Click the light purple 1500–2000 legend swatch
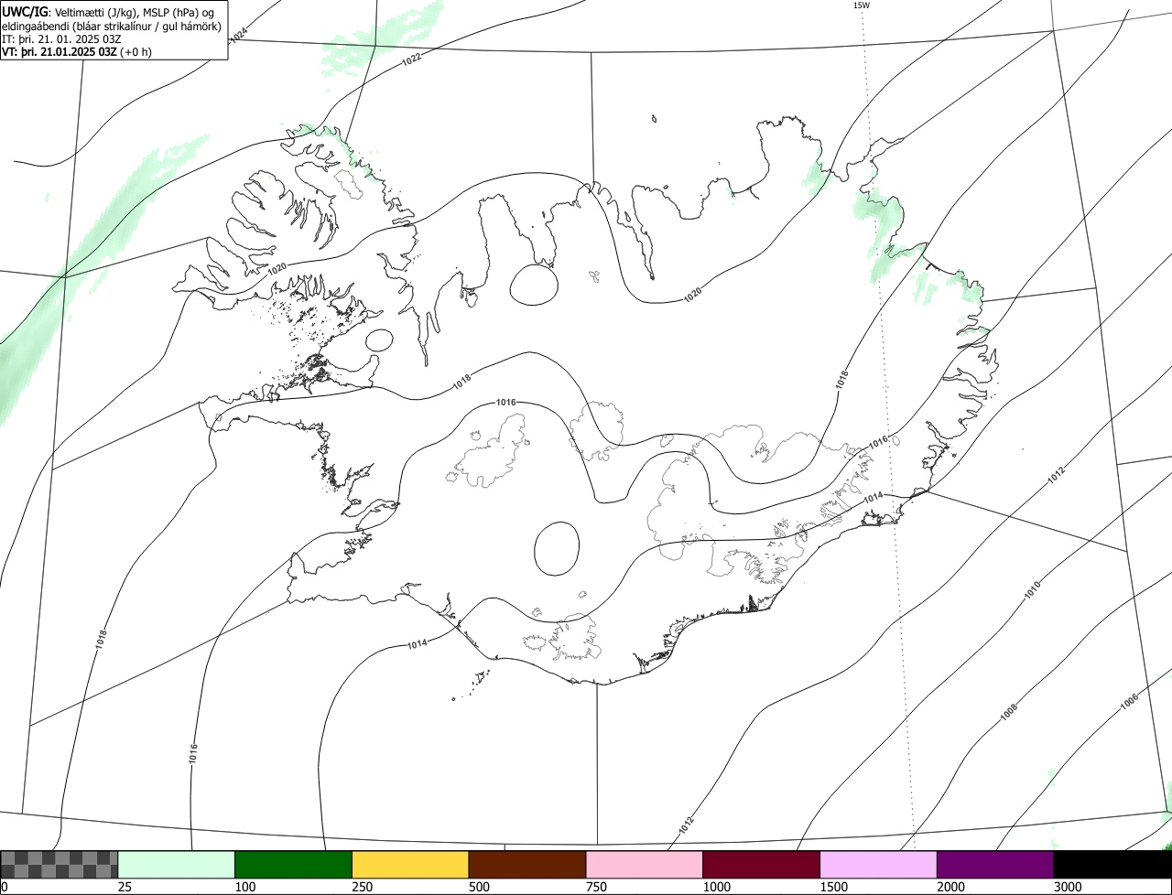The height and width of the screenshot is (895, 1172). tap(879, 865)
